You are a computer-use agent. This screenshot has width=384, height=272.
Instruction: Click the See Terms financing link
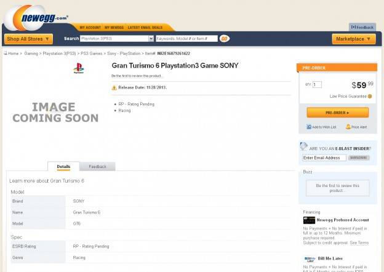[359, 243]
